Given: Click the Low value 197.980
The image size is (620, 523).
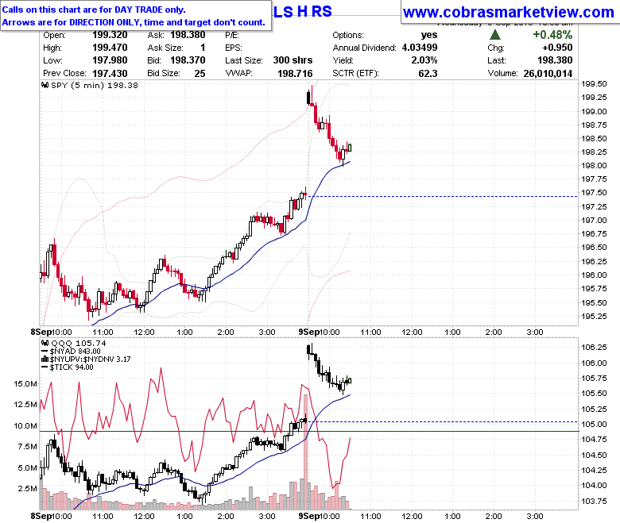Looking at the screenshot, I should pos(110,60).
